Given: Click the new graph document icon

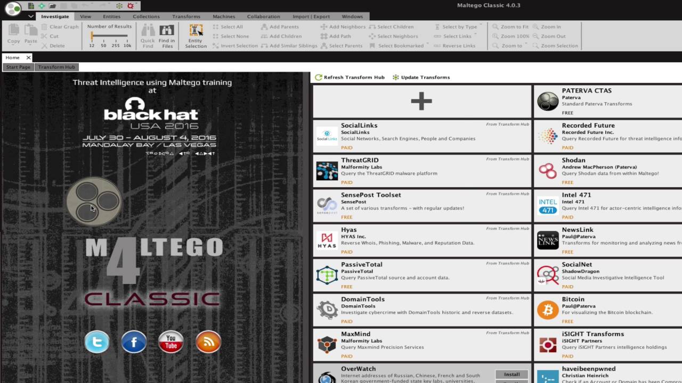Looking at the screenshot, I should click(31, 6).
